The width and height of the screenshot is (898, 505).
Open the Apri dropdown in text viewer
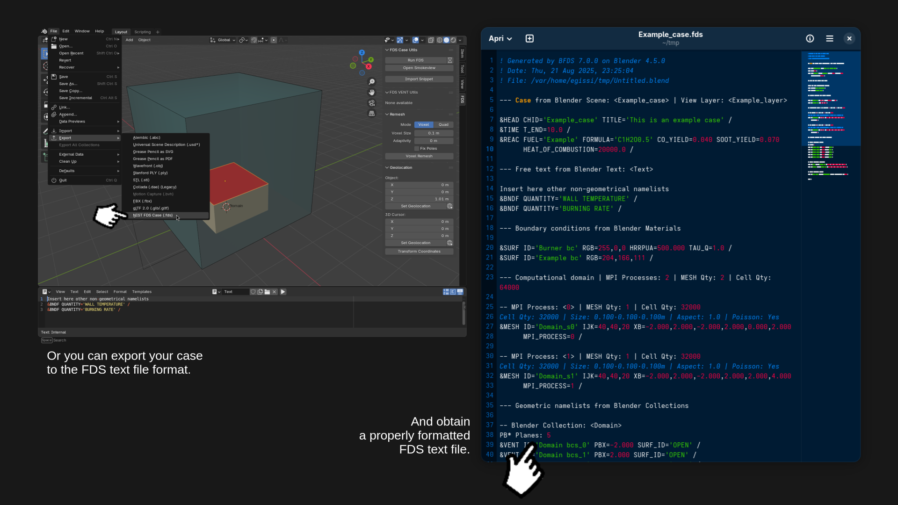click(x=500, y=38)
